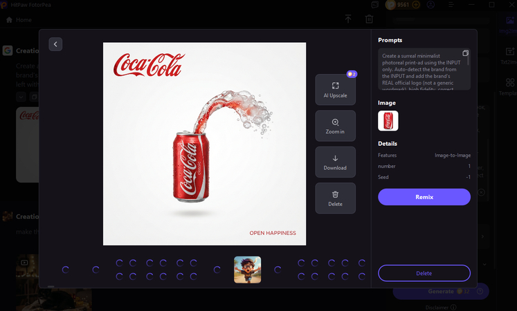Click the 'Details' heading
517x311 pixels.
pyautogui.click(x=388, y=144)
